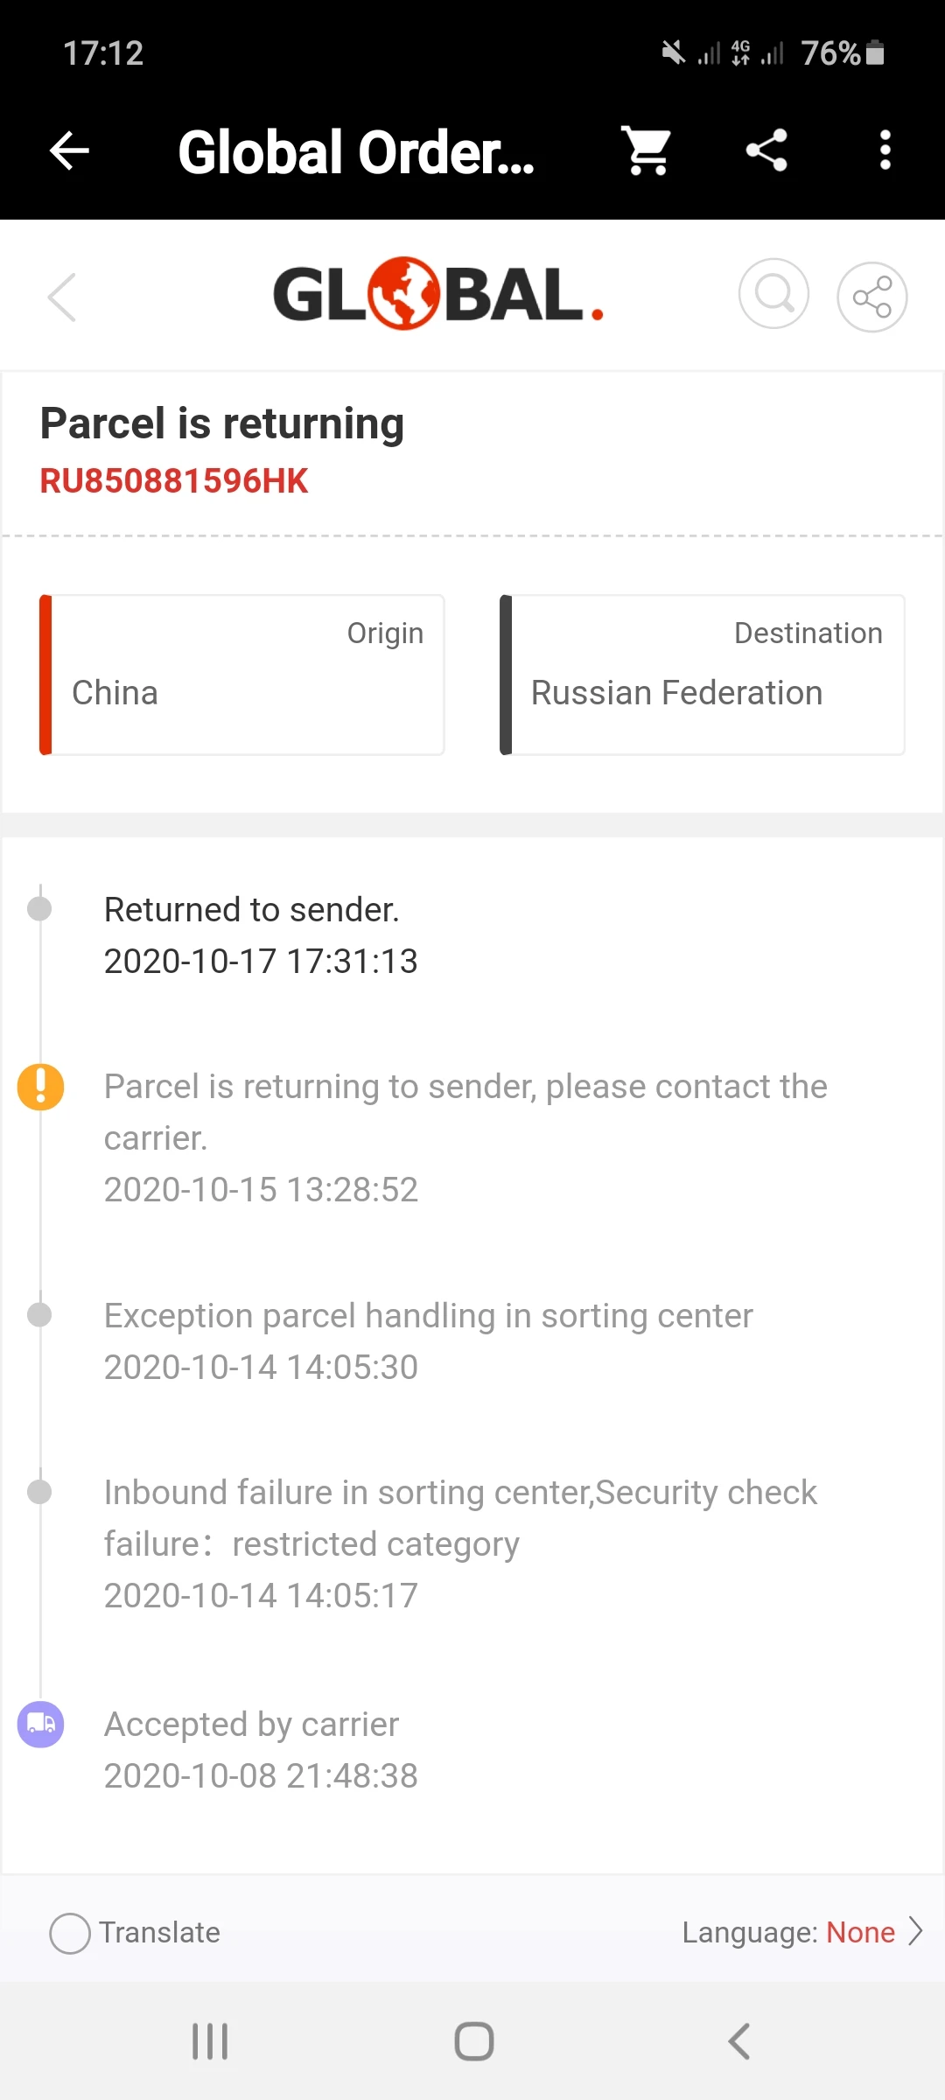Open the shopping cart
This screenshot has width=945, height=2100.
click(x=647, y=150)
